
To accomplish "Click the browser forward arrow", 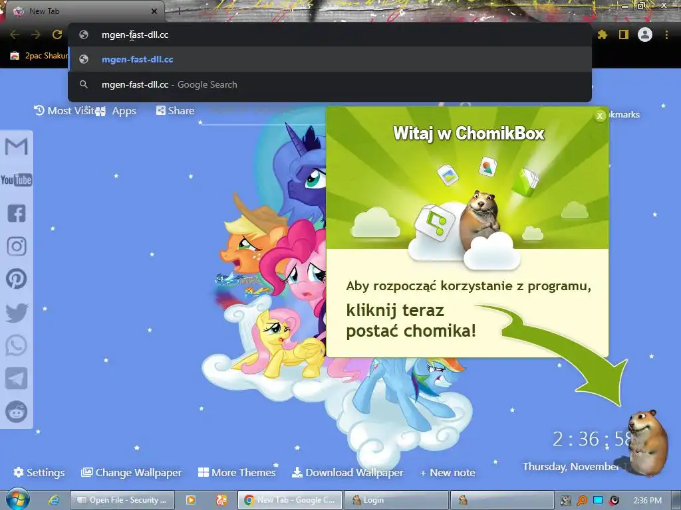I will pos(36,35).
